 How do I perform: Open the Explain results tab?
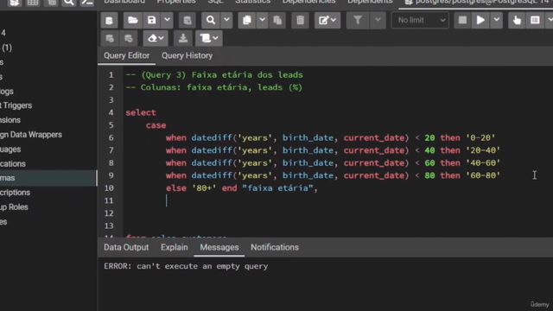[175, 247]
